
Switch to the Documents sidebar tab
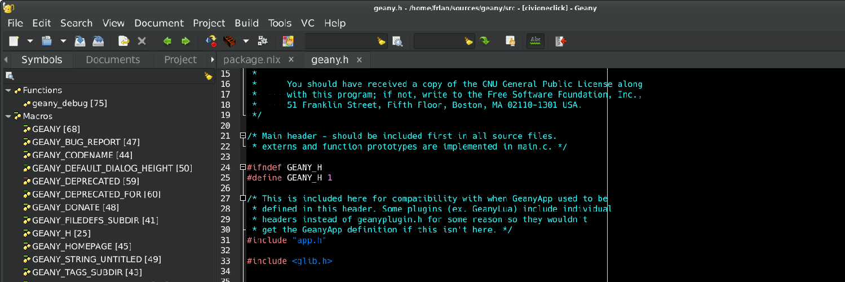pyautogui.click(x=113, y=60)
